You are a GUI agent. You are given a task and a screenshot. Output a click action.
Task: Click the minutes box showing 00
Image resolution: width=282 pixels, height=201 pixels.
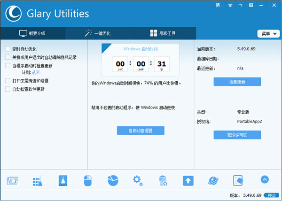[x=141, y=64]
